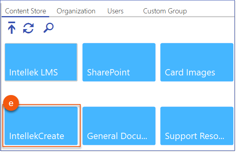The height and width of the screenshot is (152, 236).
Task: Click the 'SharePoint' label text
Action: click(109, 73)
